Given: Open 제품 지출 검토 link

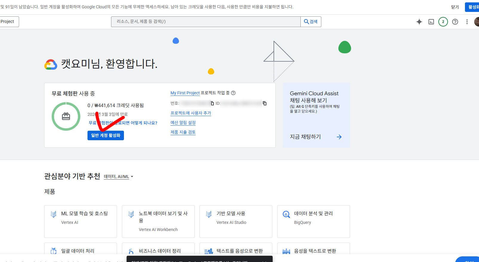Looking at the screenshot, I should point(183,132).
